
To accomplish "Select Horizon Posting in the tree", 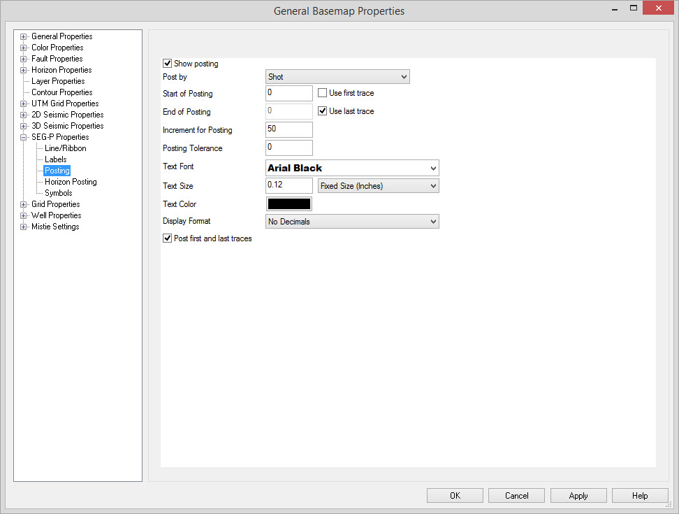I will point(71,182).
